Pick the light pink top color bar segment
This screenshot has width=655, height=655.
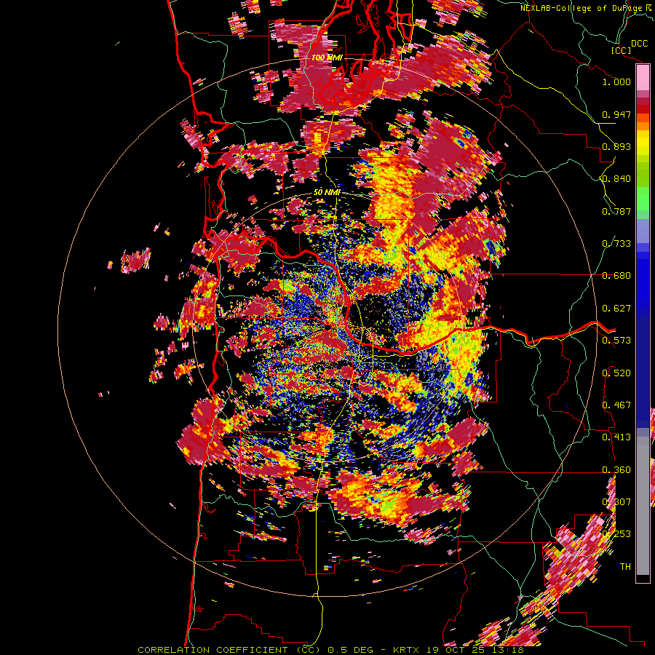coord(643,77)
